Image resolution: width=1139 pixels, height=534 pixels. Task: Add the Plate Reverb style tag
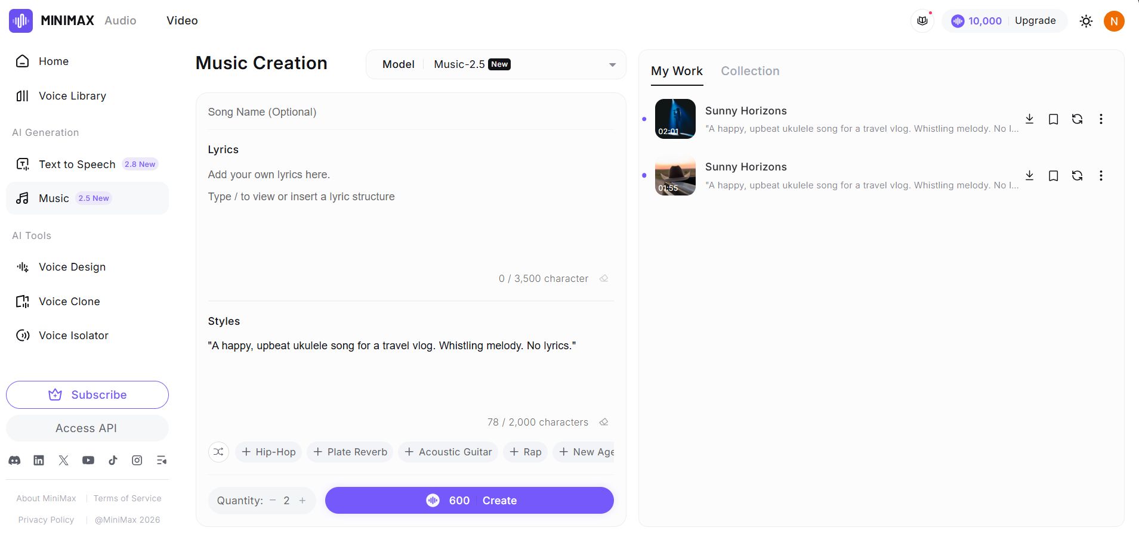pyautogui.click(x=350, y=452)
